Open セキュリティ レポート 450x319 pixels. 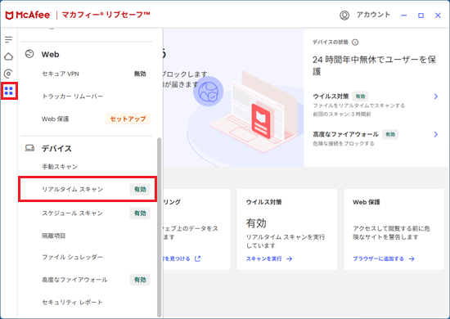(72, 302)
